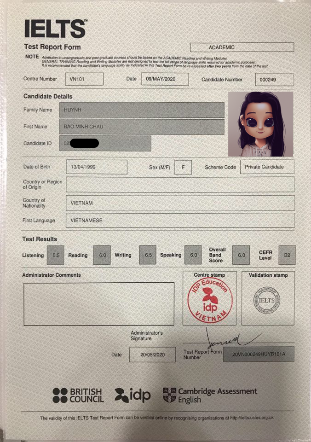
Task: Click the Centre stamp label
Action: 209,275
